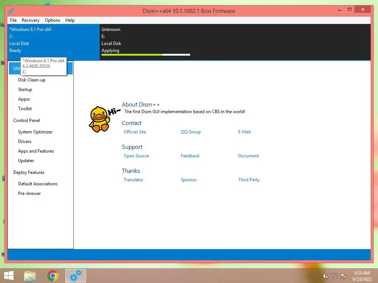
Task: Open Startup in sidebar
Action: 25,90
